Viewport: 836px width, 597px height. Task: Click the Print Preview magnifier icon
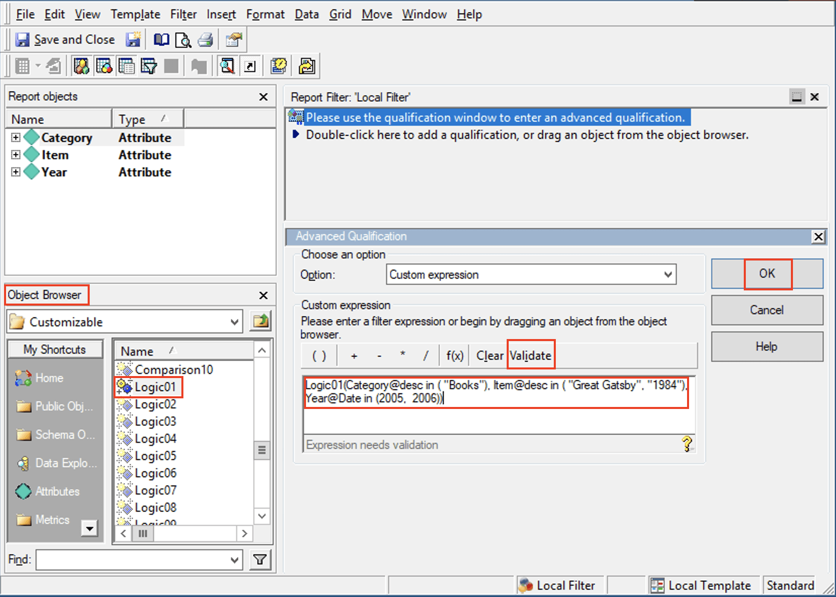(x=183, y=40)
